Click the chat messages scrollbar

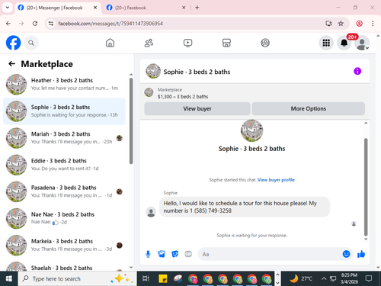366,187
